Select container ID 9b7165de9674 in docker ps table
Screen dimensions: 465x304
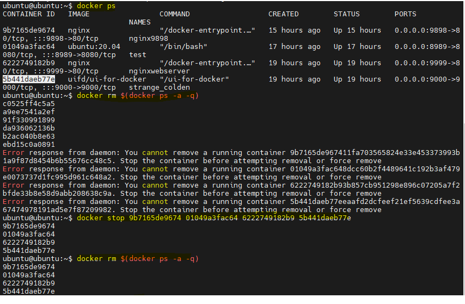tap(29, 30)
